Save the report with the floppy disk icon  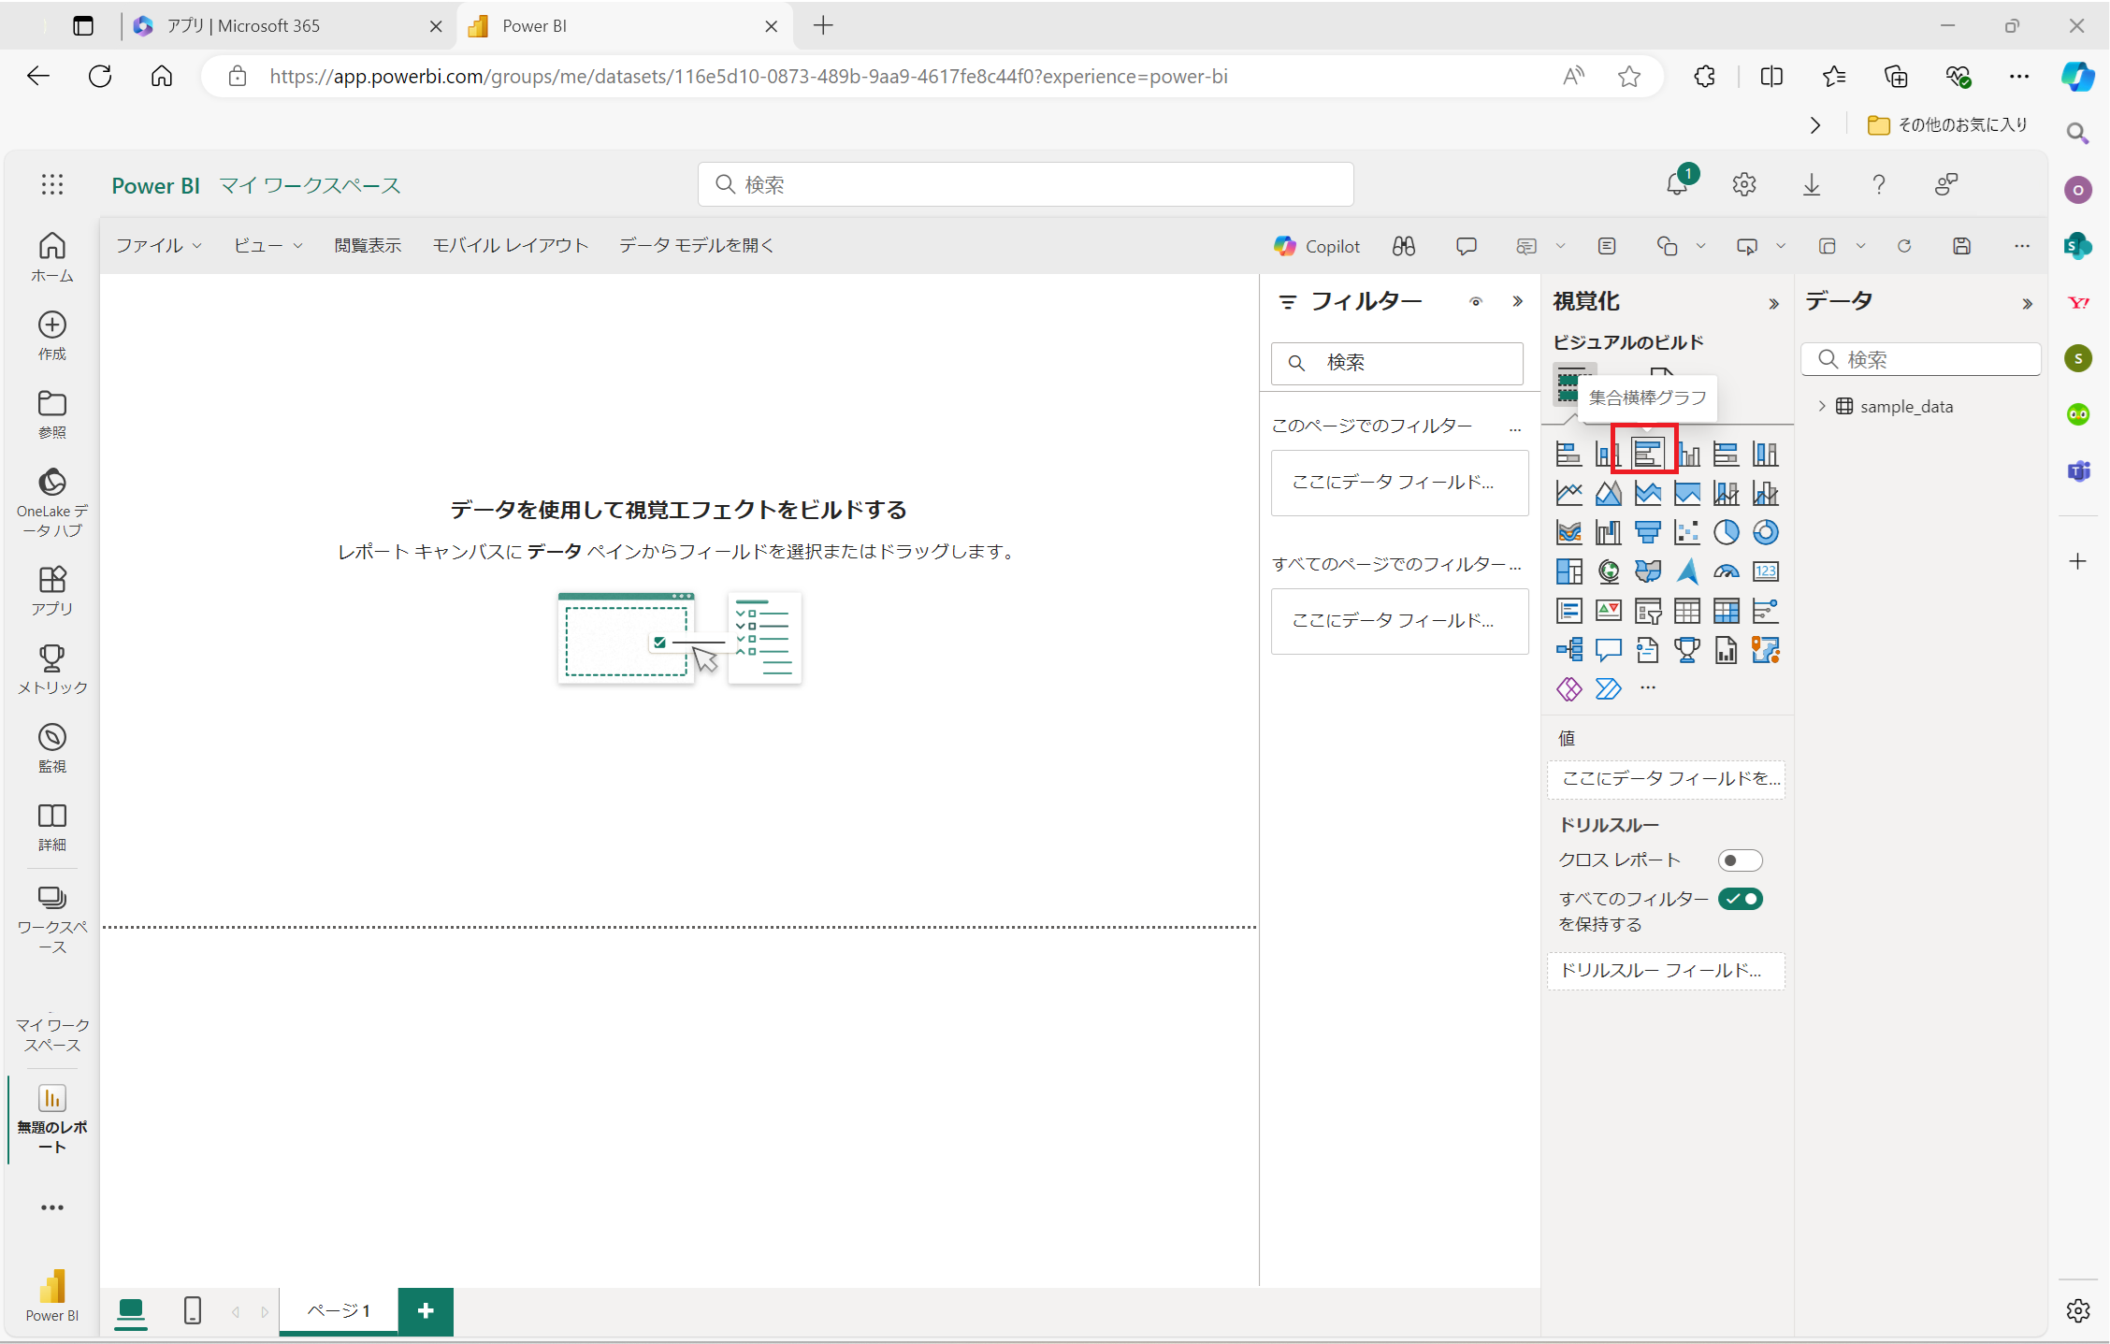(1961, 246)
